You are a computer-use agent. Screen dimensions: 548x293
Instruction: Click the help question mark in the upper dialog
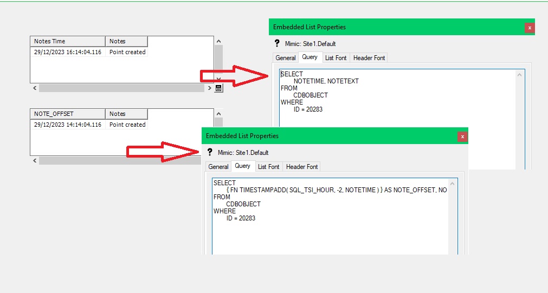(277, 43)
